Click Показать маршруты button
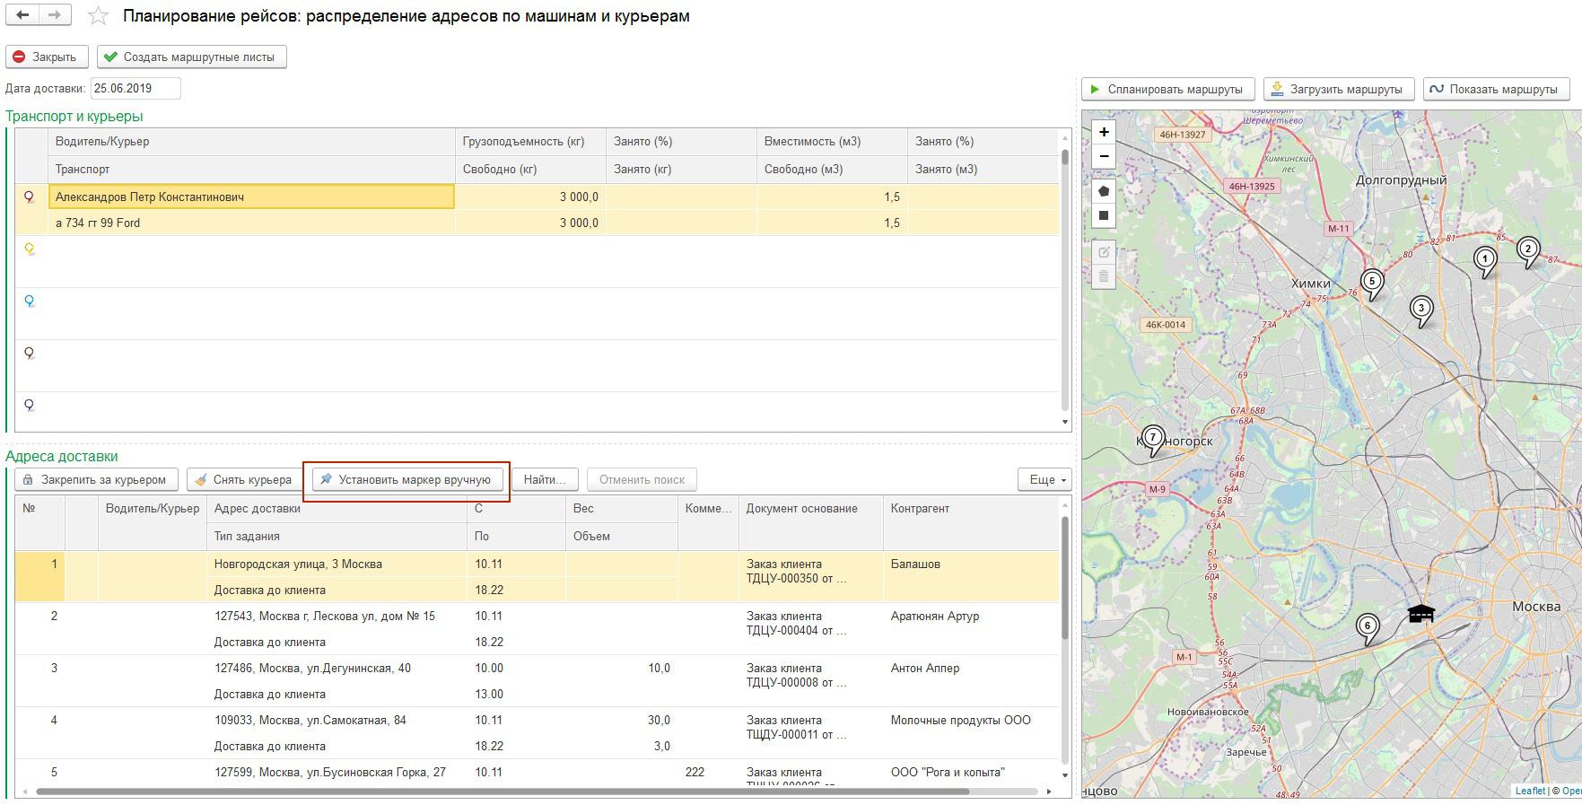The width and height of the screenshot is (1582, 805). (x=1497, y=89)
